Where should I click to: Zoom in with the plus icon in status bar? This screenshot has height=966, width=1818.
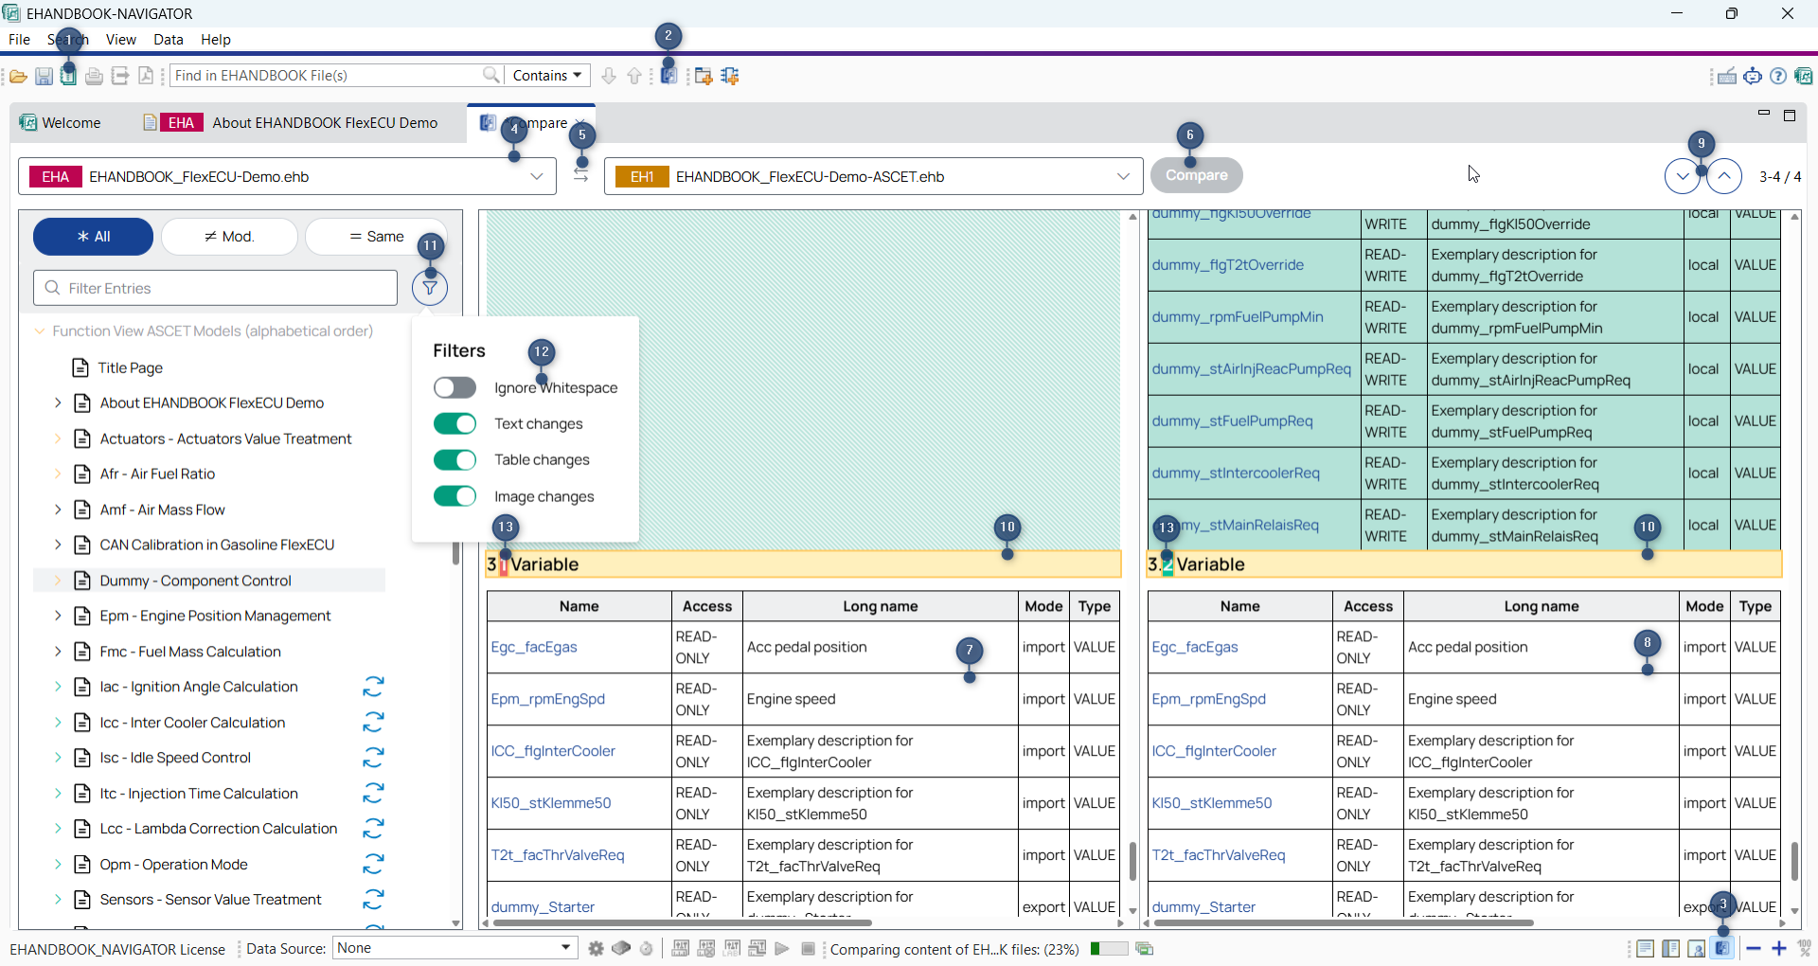[1779, 948]
